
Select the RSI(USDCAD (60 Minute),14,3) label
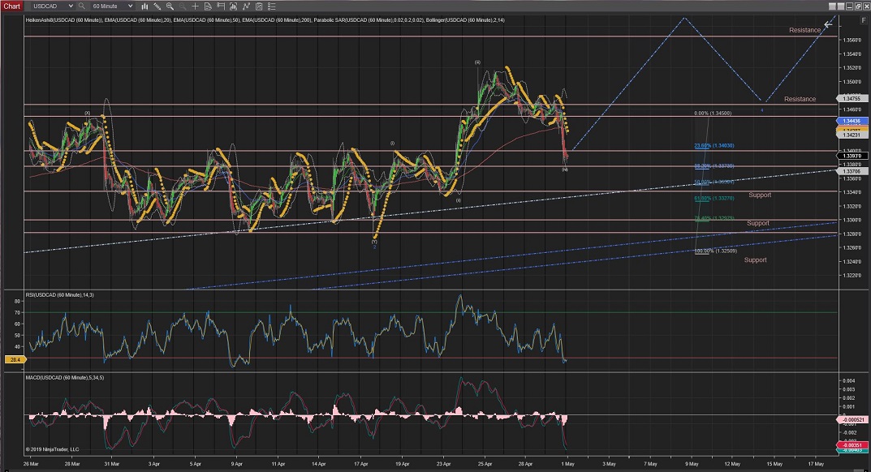59,295
